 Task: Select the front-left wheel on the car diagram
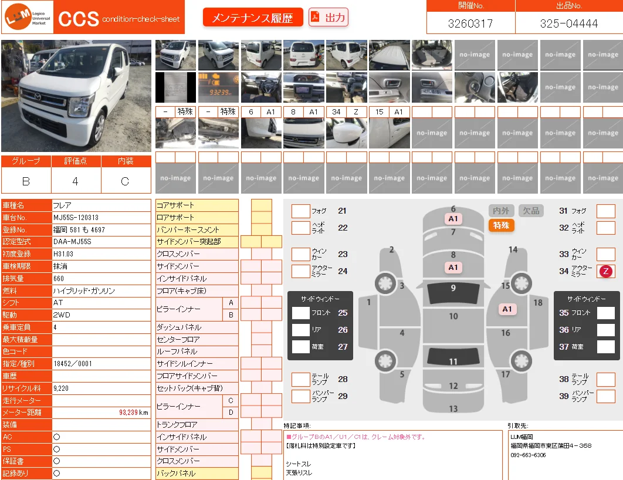point(385,283)
